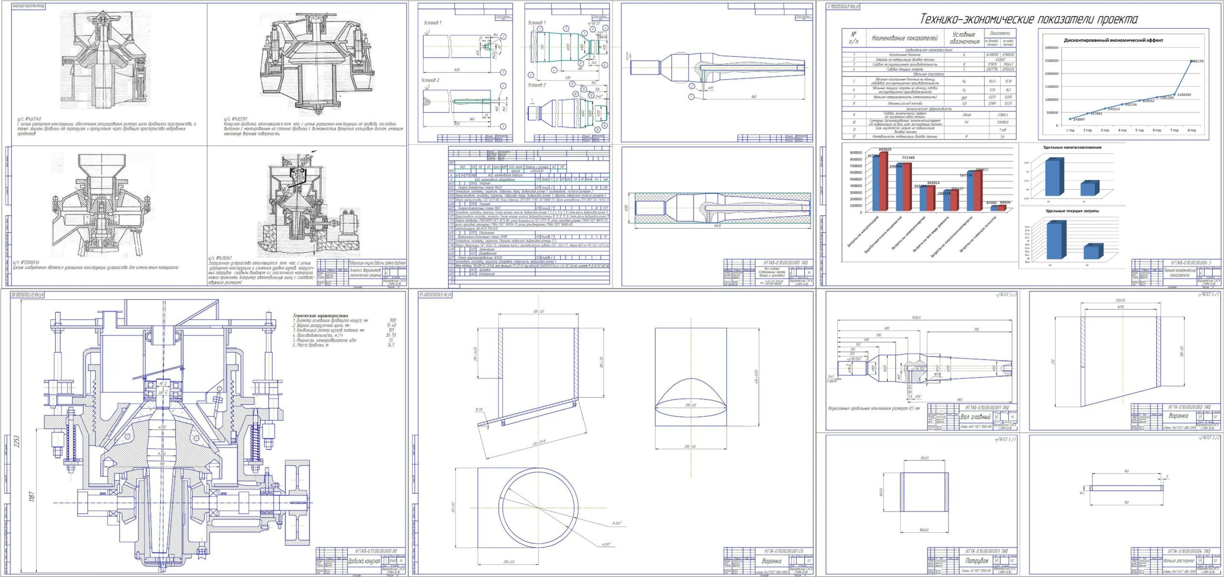Click the table header "Наименование показателей"
The height and width of the screenshot is (577, 1224).
coord(904,38)
